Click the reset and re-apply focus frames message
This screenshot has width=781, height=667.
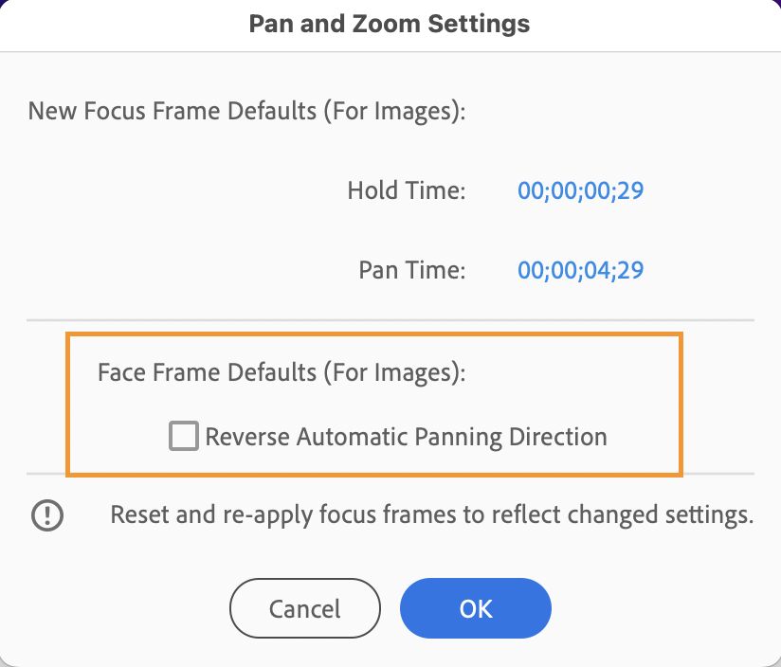432,515
